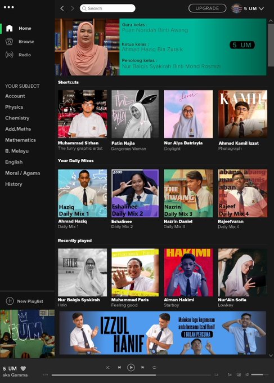Expand the 5 UM account dropdown chevron
The width and height of the screenshot is (274, 383).
(261, 8)
